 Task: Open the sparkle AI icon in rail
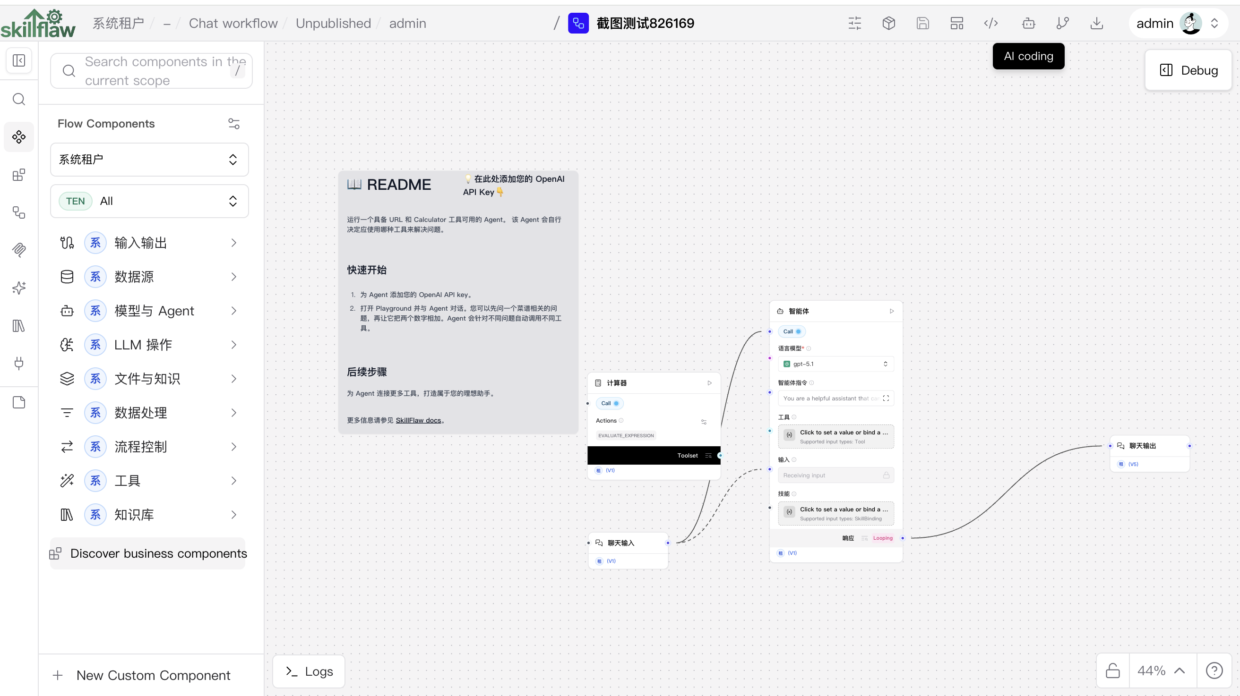[x=19, y=288]
